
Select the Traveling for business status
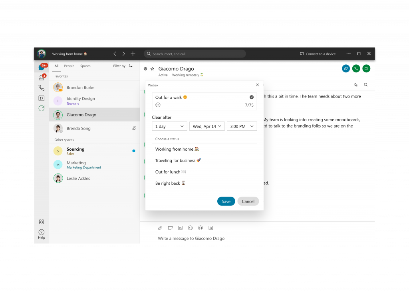point(179,160)
